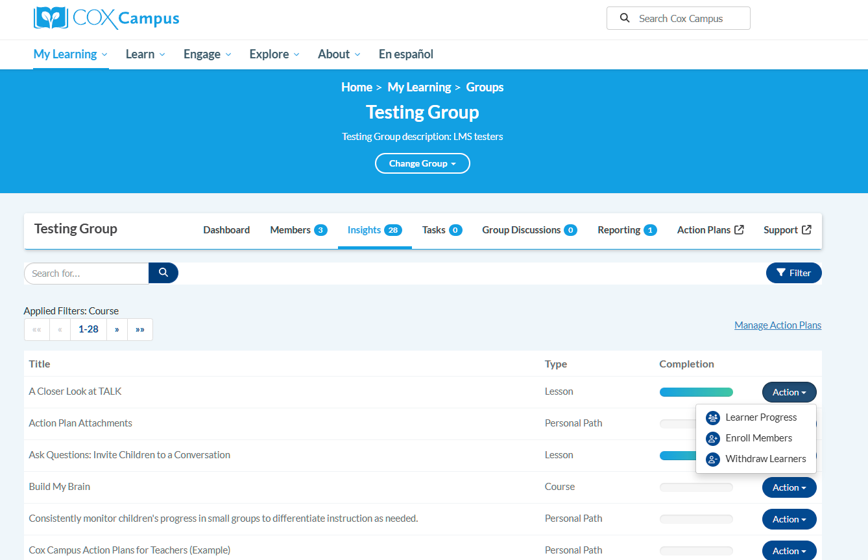Click My Learning breadcrumb link

419,87
